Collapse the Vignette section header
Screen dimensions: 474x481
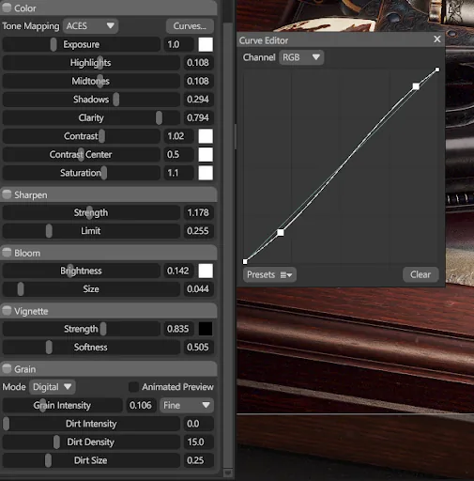pyautogui.click(x=108, y=311)
